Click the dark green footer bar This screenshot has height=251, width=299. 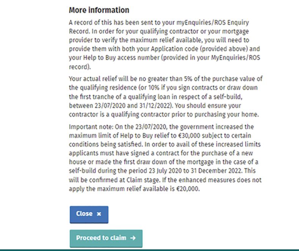tap(149, 249)
